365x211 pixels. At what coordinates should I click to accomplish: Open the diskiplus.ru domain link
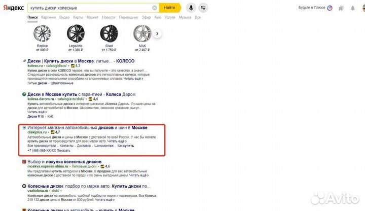[x=37, y=132]
